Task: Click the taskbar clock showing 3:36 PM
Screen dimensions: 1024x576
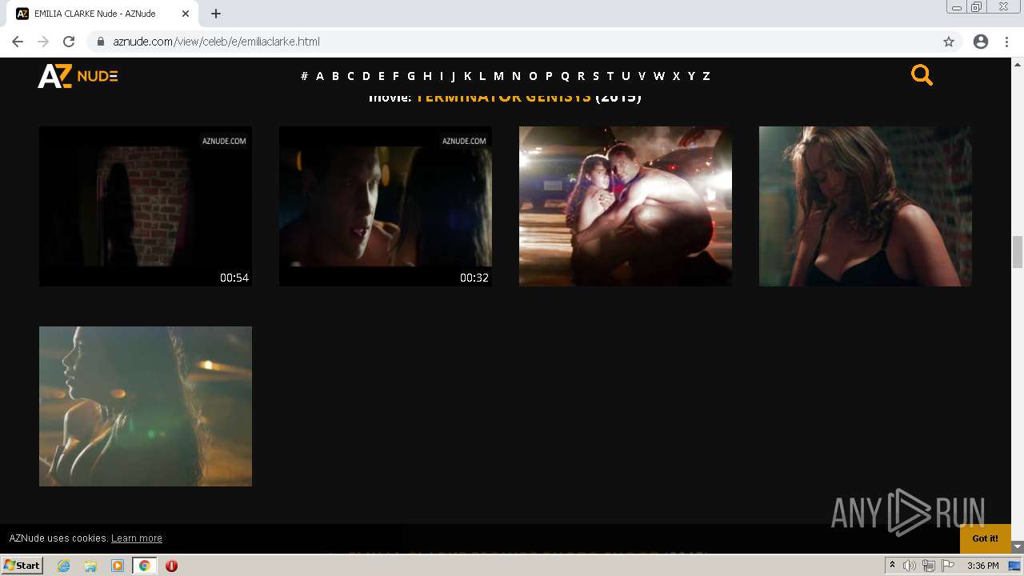Action: click(982, 566)
